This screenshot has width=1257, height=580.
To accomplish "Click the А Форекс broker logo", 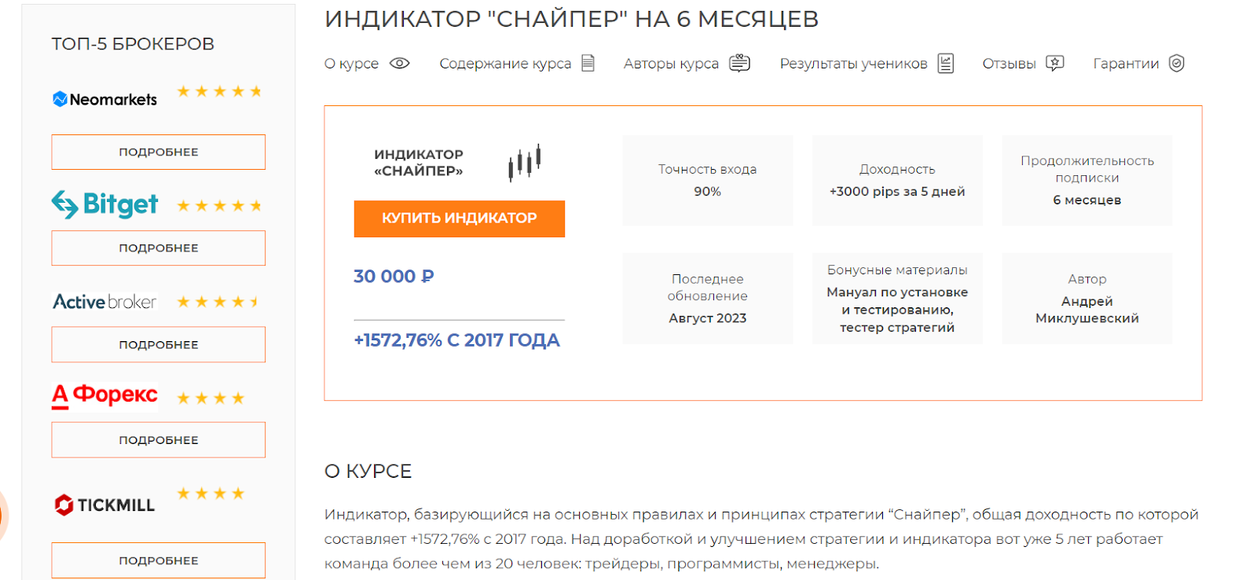I will (x=104, y=395).
